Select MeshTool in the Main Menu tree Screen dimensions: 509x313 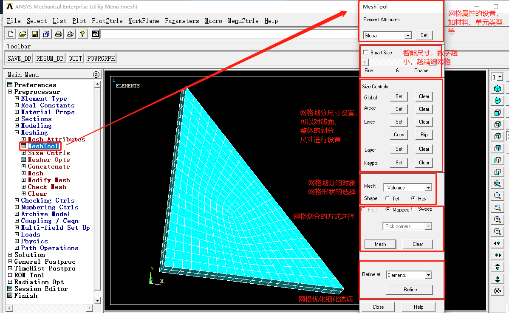pyautogui.click(x=42, y=146)
